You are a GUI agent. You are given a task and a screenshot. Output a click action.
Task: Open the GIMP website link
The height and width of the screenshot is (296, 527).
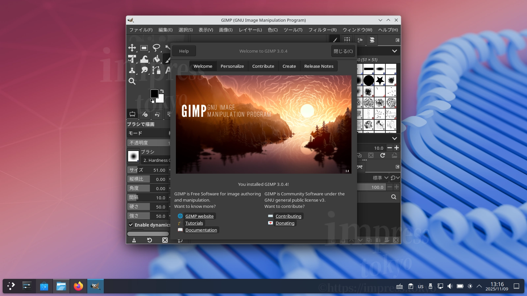coord(200,216)
